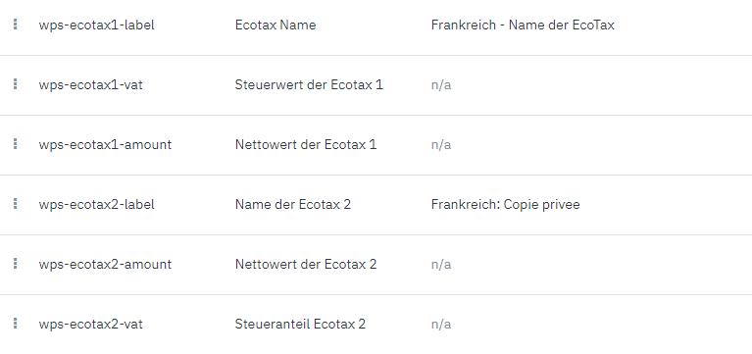Click 'Nettowert der Ecotax 1' name

click(306, 144)
